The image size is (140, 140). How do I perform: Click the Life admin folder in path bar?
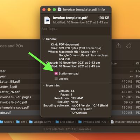(x=65, y=122)
